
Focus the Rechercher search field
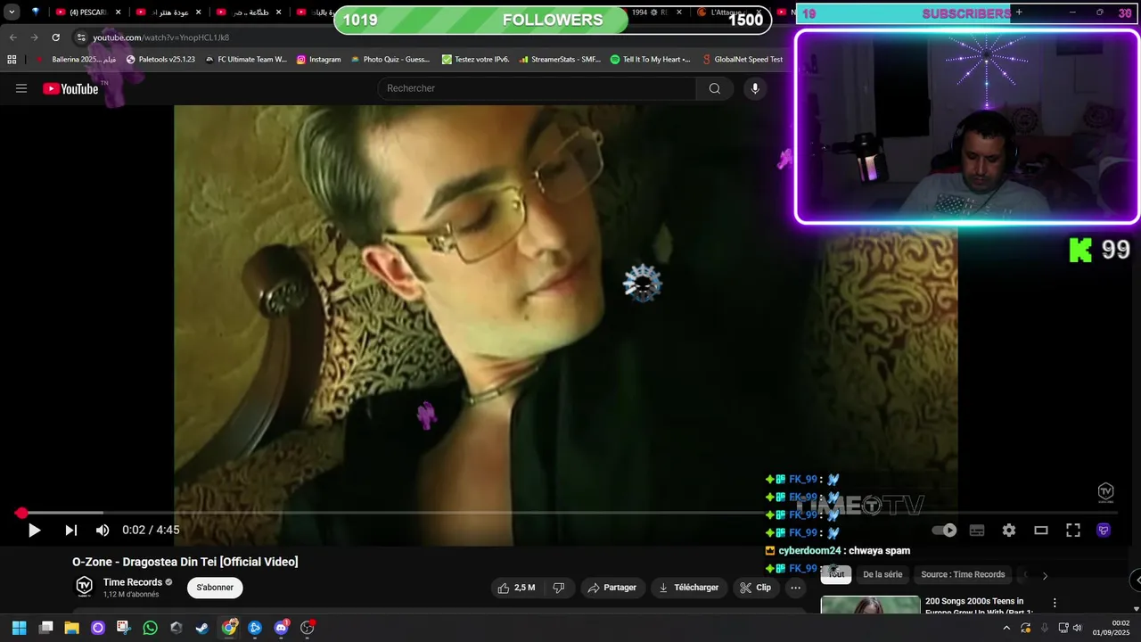[x=537, y=88]
